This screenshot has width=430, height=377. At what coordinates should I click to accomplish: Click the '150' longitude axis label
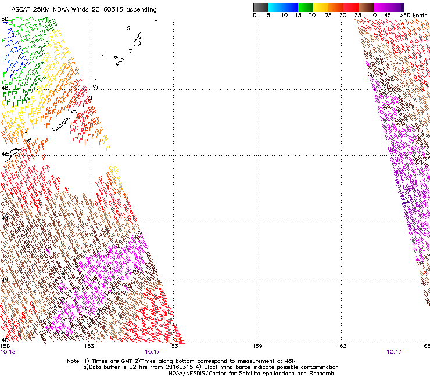[5, 346]
